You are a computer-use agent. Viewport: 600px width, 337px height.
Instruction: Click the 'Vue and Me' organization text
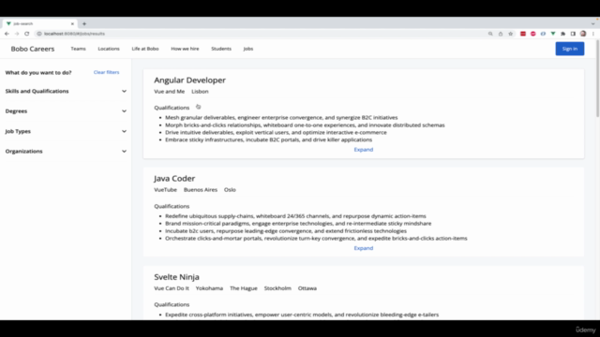169,92
